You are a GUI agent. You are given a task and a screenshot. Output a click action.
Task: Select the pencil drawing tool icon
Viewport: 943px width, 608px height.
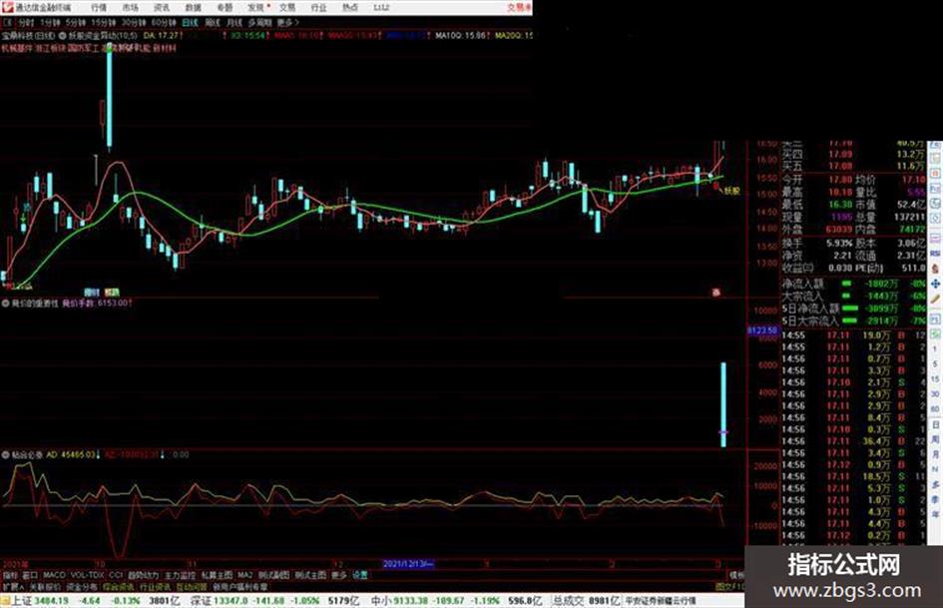(935, 300)
